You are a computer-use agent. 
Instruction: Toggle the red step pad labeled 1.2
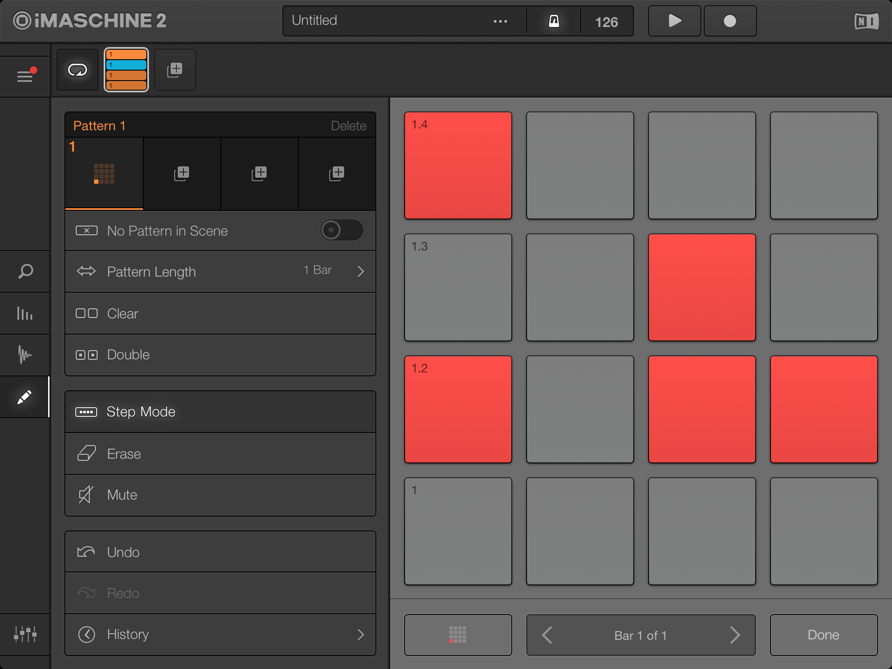point(458,409)
